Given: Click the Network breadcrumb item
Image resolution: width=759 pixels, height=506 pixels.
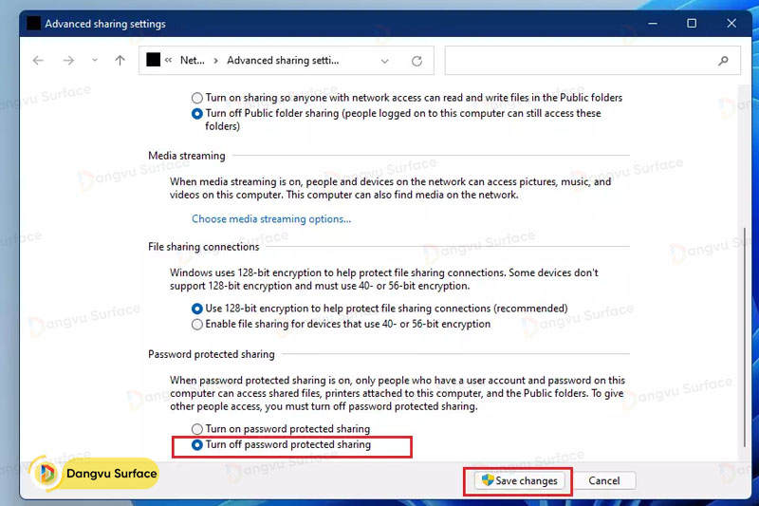Looking at the screenshot, I should point(192,61).
